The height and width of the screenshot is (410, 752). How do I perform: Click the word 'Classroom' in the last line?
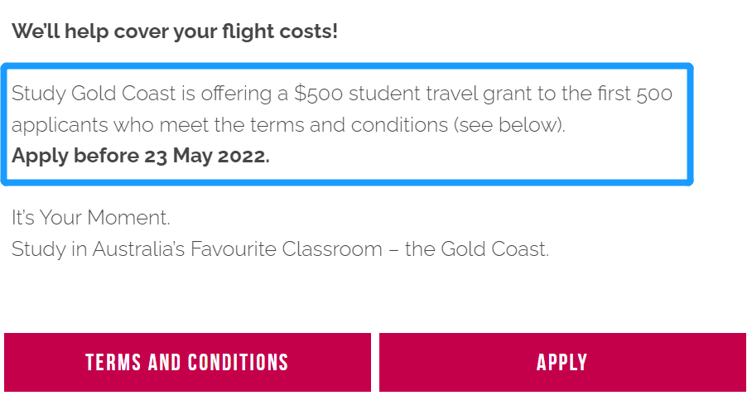[332, 249]
